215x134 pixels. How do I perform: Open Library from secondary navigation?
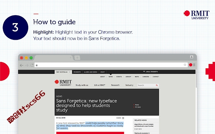coord(128,77)
